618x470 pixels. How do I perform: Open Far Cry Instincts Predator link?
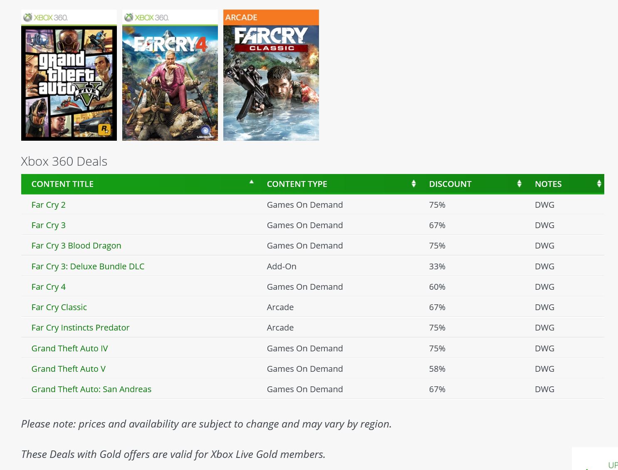(81, 328)
